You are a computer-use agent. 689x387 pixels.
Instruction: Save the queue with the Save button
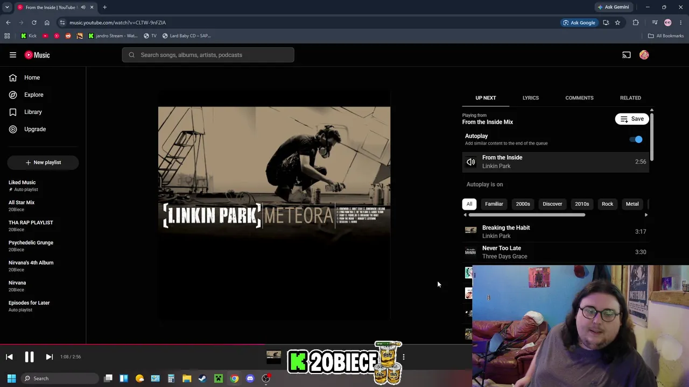(x=632, y=119)
